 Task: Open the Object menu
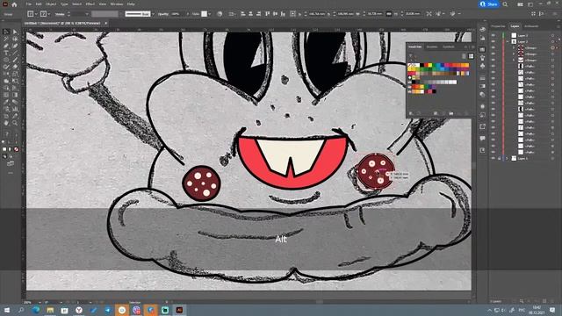(51, 4)
